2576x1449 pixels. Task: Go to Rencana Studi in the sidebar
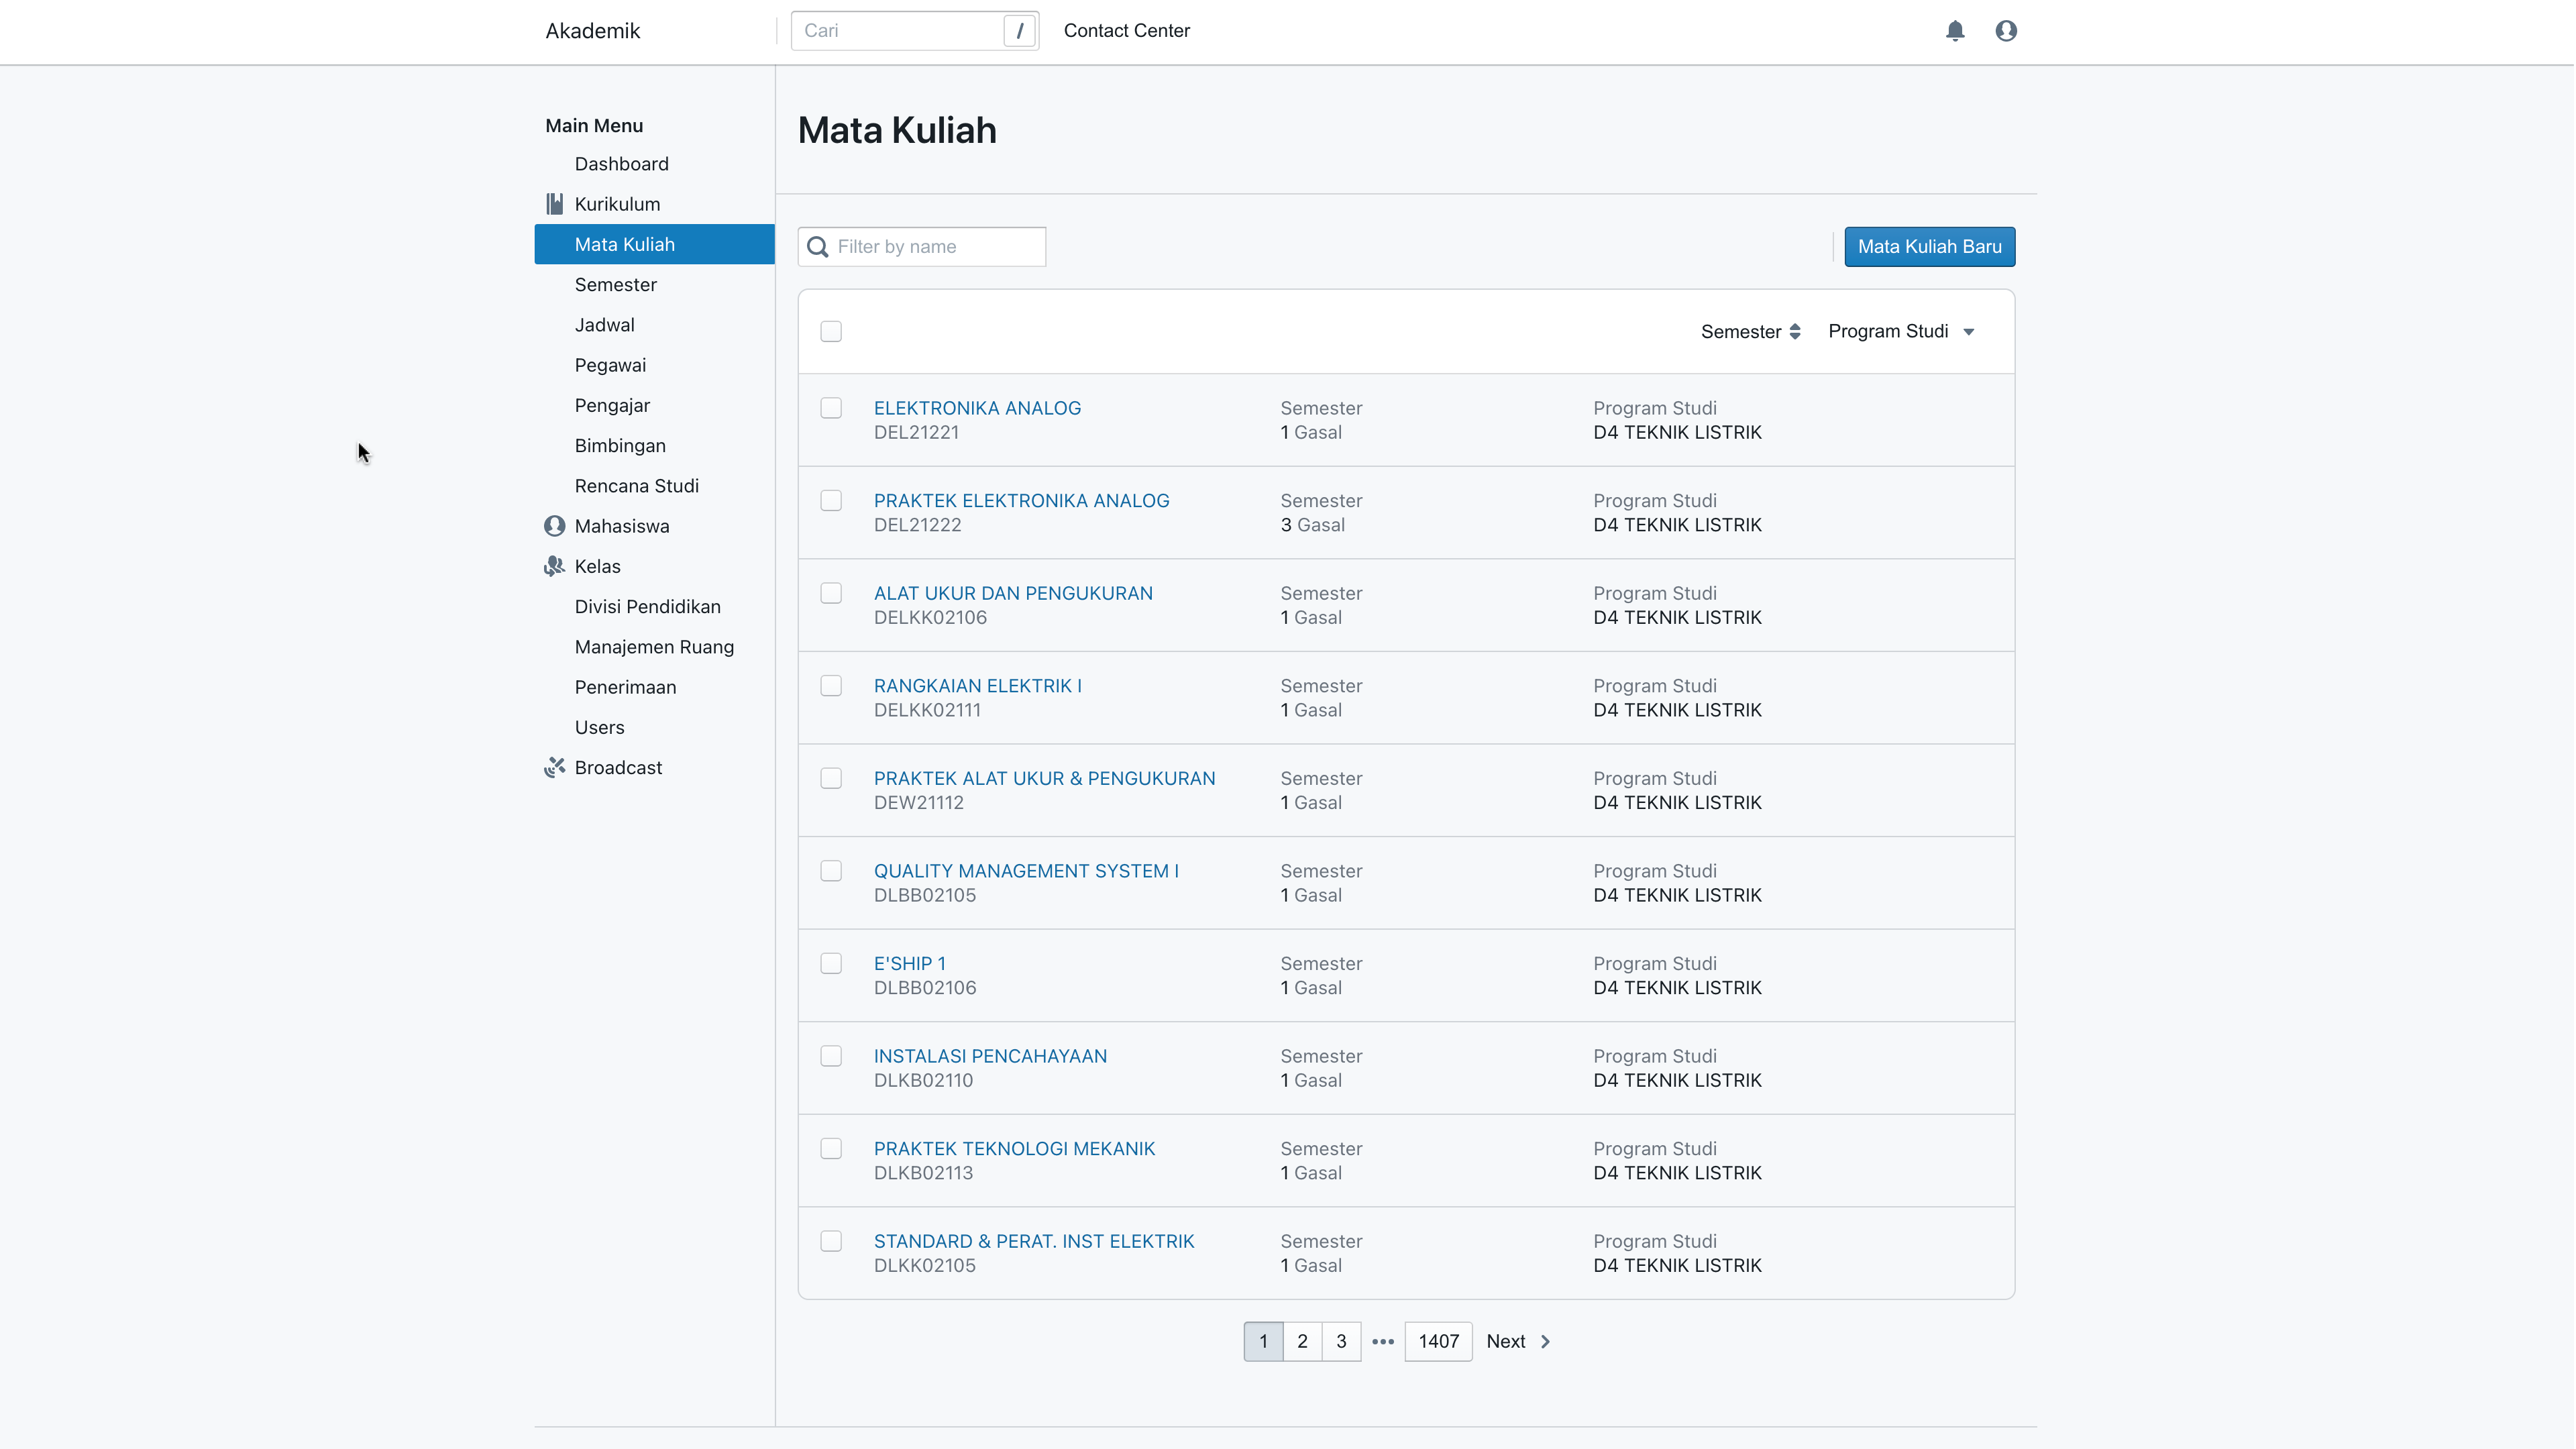pos(636,486)
